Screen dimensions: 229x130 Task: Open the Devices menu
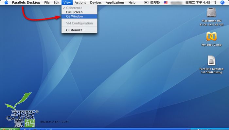click(96, 3)
